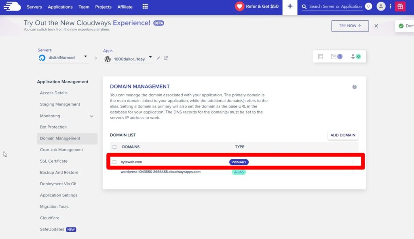Open the Projects menu
414x239 pixels.
[103, 7]
